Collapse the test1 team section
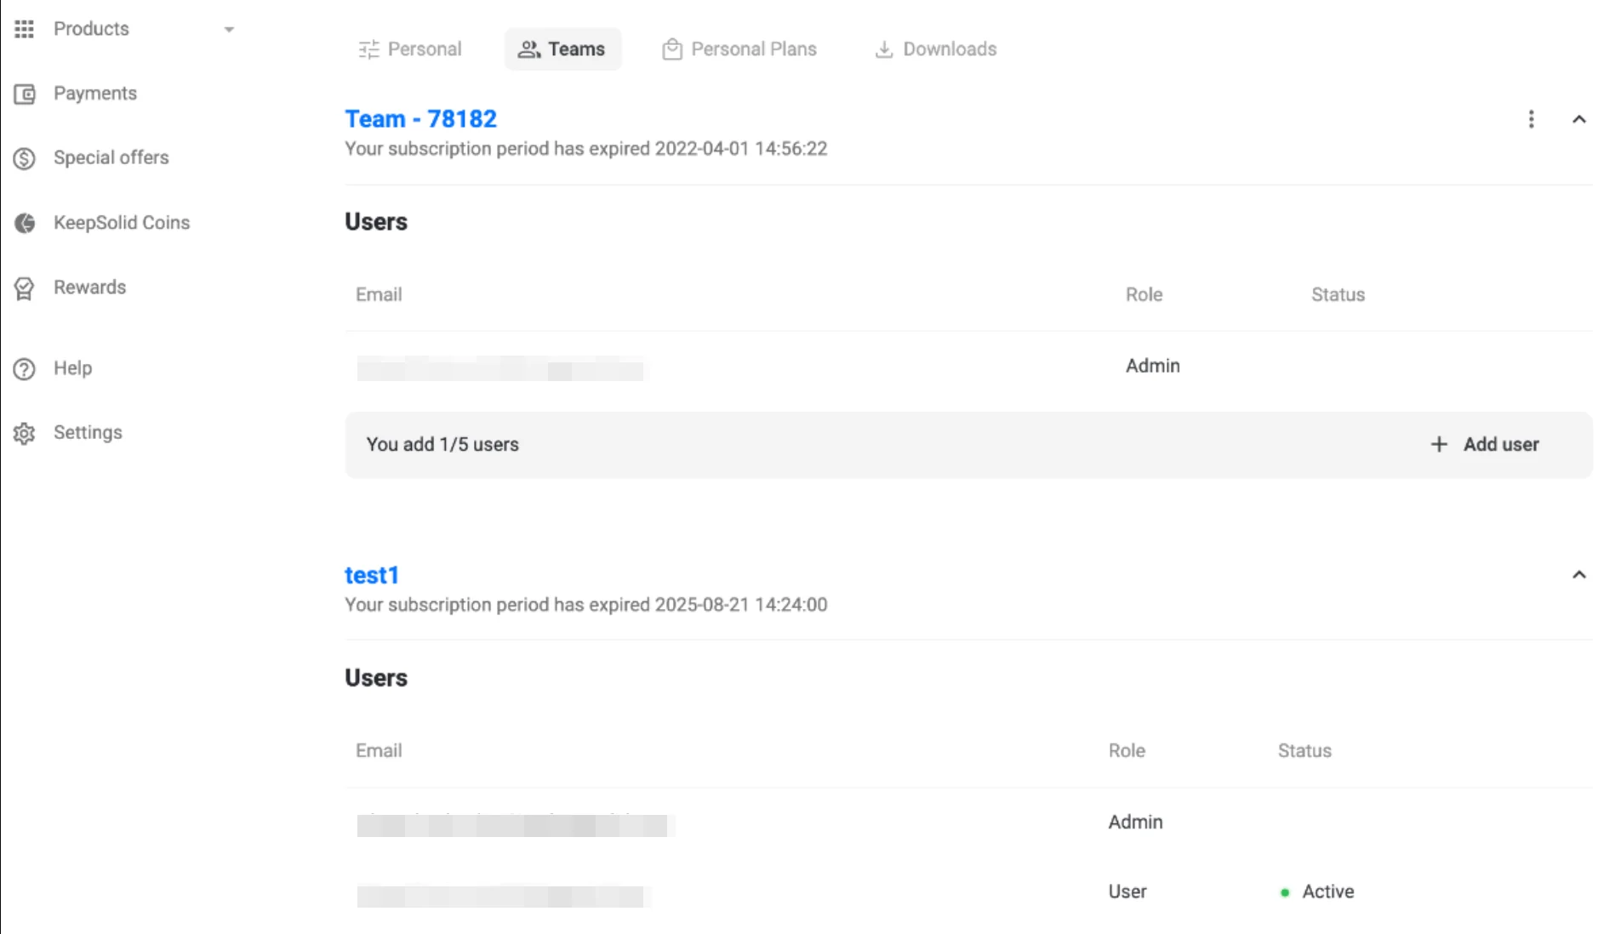Screen dimensions: 1615x934 click(1578, 575)
